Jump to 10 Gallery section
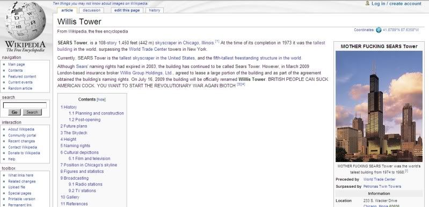This screenshot has width=429, height=207. pyautogui.click(x=70, y=197)
